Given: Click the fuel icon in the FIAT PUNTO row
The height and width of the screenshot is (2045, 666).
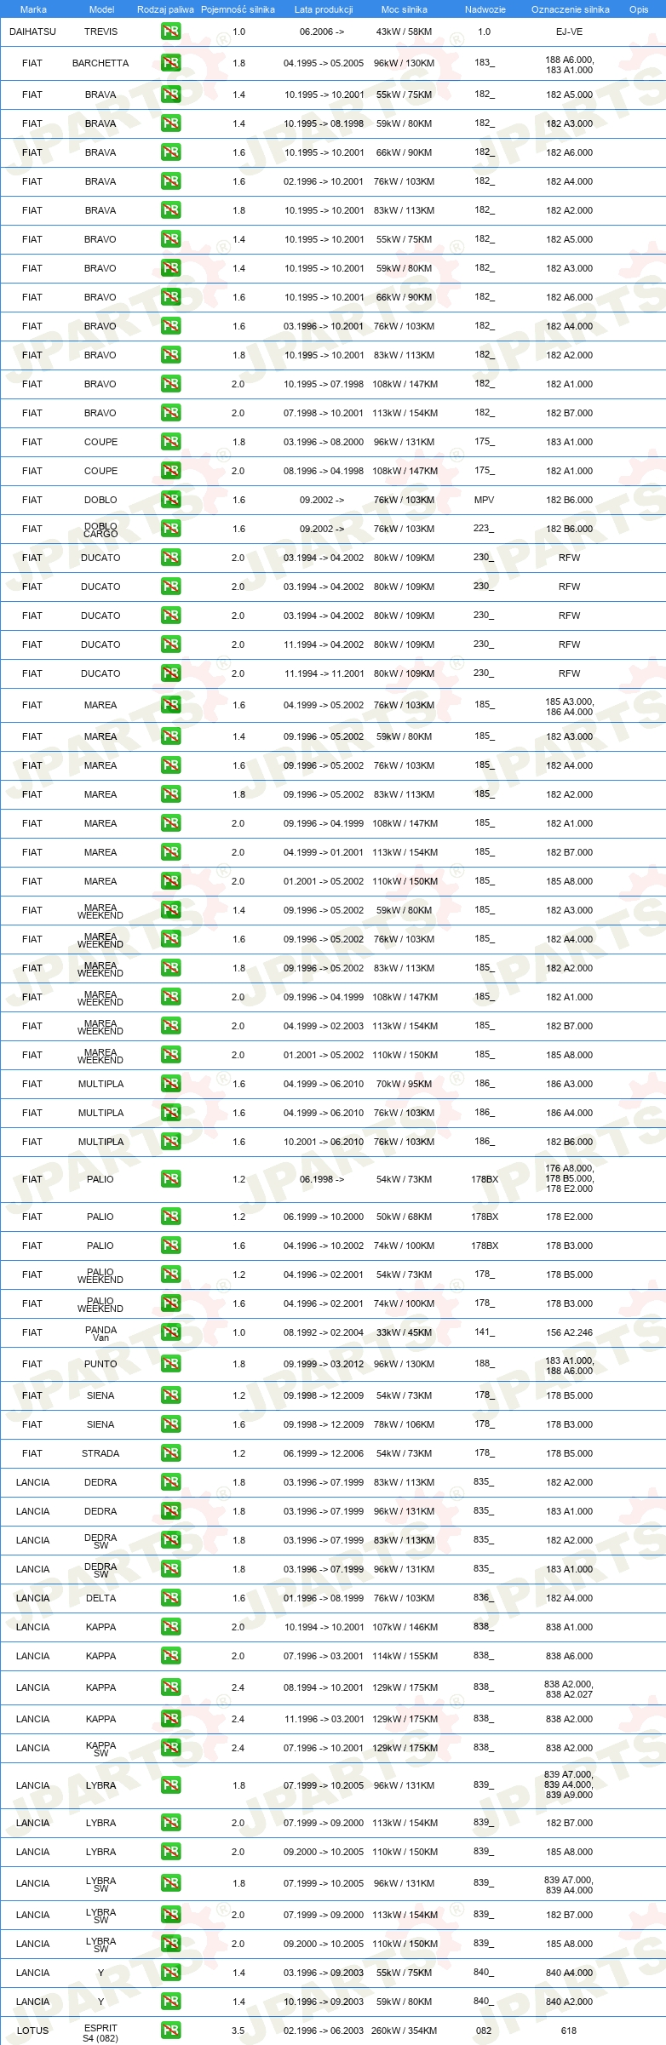Looking at the screenshot, I should (171, 1364).
